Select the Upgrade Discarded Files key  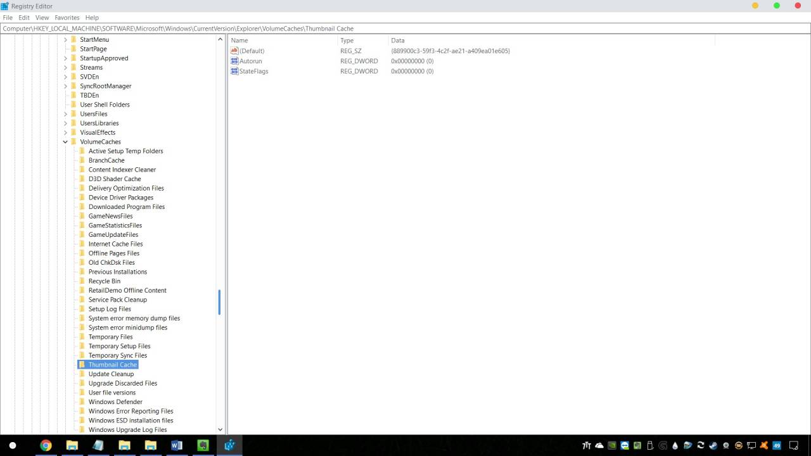[x=122, y=383]
